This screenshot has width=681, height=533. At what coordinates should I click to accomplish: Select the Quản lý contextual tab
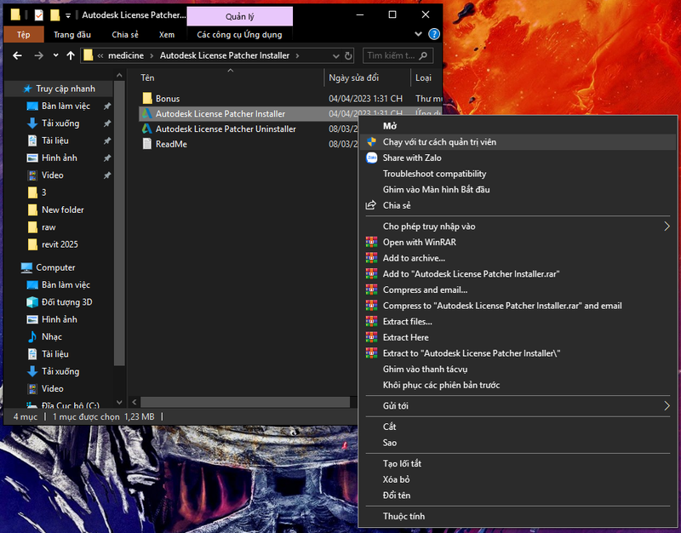(x=240, y=16)
